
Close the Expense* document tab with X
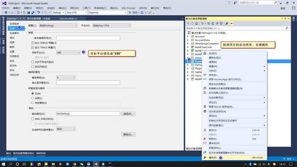click(24, 19)
